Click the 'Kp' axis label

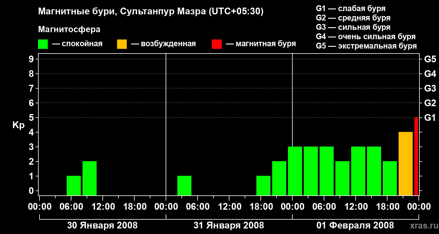[x=18, y=125]
